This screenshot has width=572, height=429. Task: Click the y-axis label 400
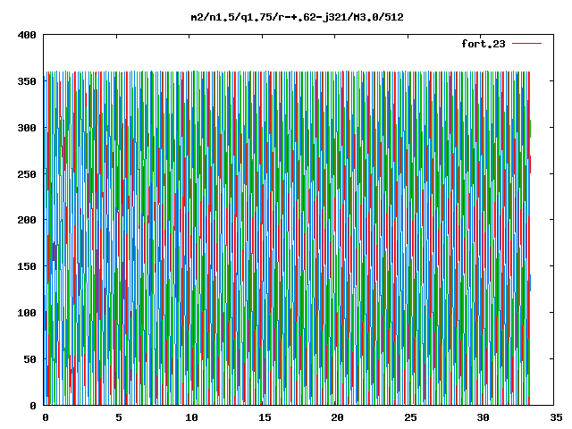click(27, 35)
